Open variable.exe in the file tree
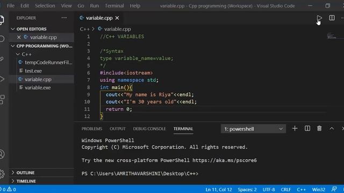The height and width of the screenshot is (193, 344). (x=35, y=87)
